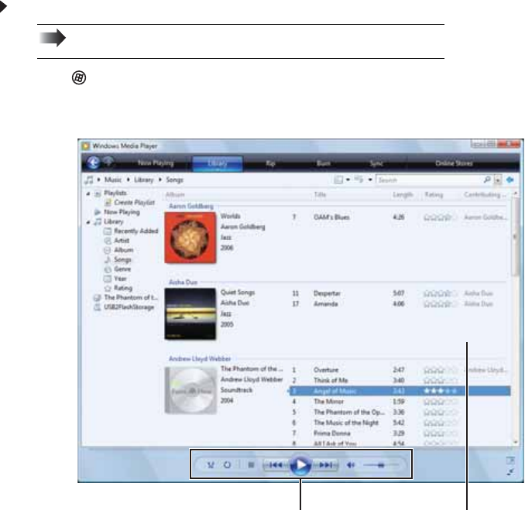
Task: Toggle repeat mode
Action: (x=228, y=465)
